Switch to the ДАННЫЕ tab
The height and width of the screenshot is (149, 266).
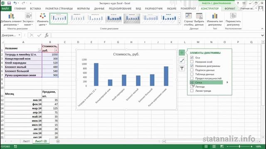point(99,8)
